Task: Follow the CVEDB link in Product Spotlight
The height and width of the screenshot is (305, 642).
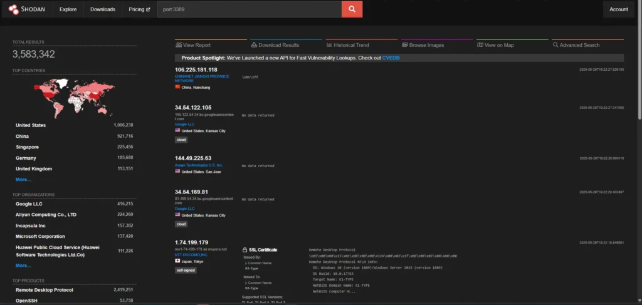Action: 391,58
